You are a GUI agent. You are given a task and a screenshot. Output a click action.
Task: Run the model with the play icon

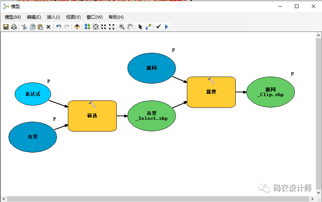point(167,27)
